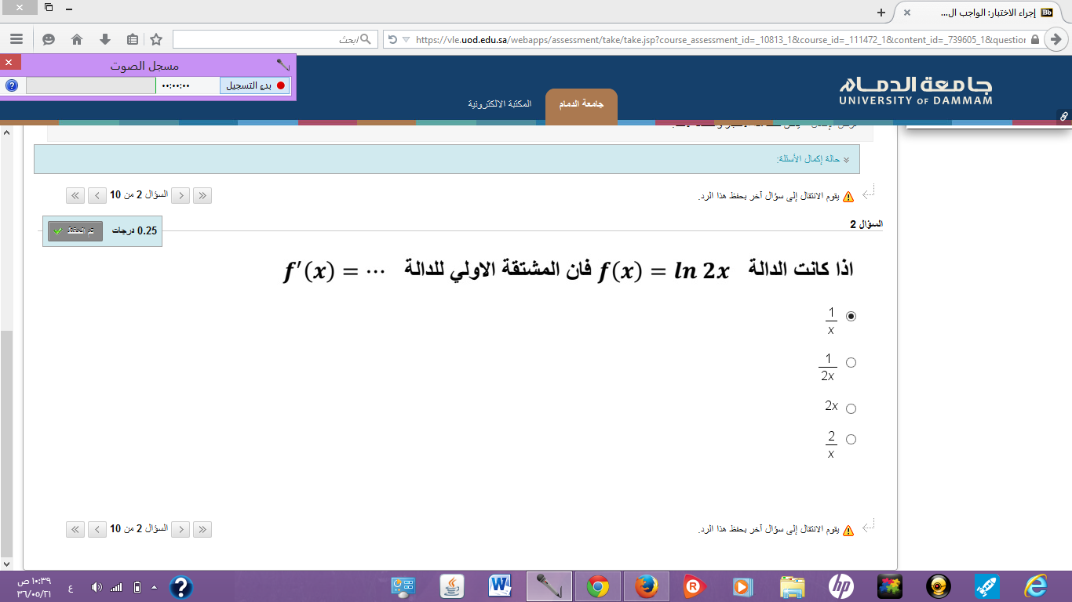This screenshot has height=602, width=1072.
Task: Click the single-right arrow in the lower question navigation
Action: [x=180, y=529]
